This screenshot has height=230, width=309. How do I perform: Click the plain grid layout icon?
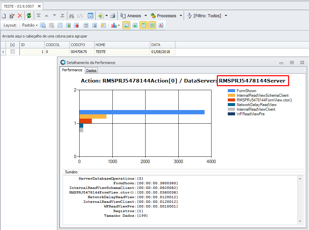pos(60,25)
